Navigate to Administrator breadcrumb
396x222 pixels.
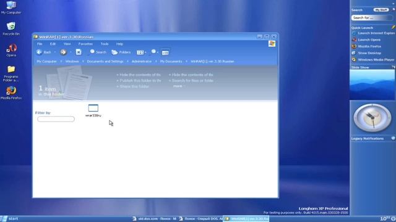142,62
